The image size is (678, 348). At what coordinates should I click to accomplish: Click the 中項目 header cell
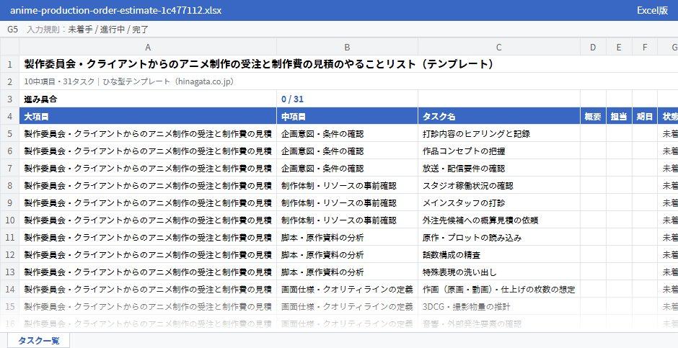point(347,116)
